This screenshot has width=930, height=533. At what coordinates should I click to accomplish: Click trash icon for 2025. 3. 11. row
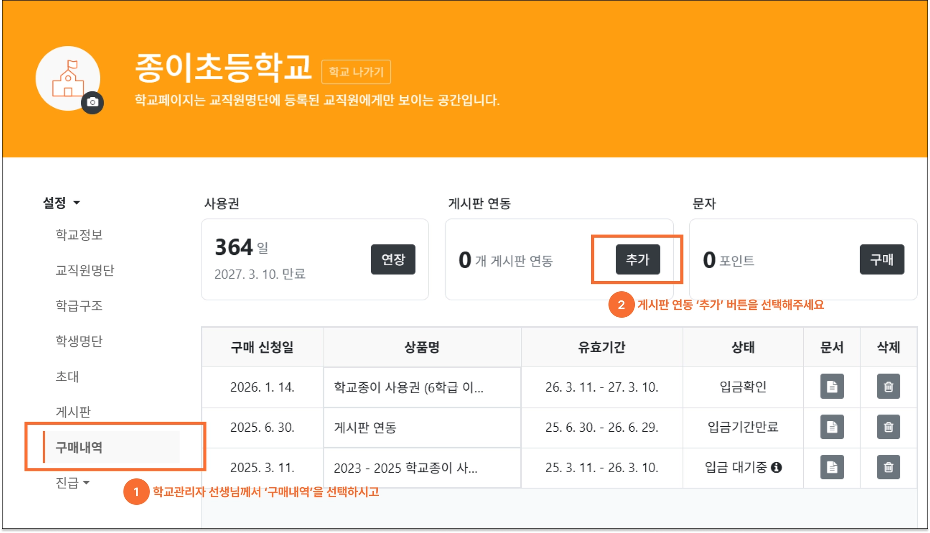[x=888, y=467]
